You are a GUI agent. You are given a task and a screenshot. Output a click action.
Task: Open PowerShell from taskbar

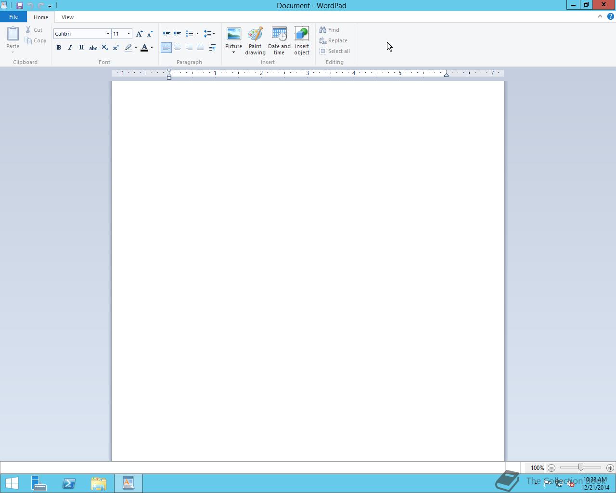69,483
